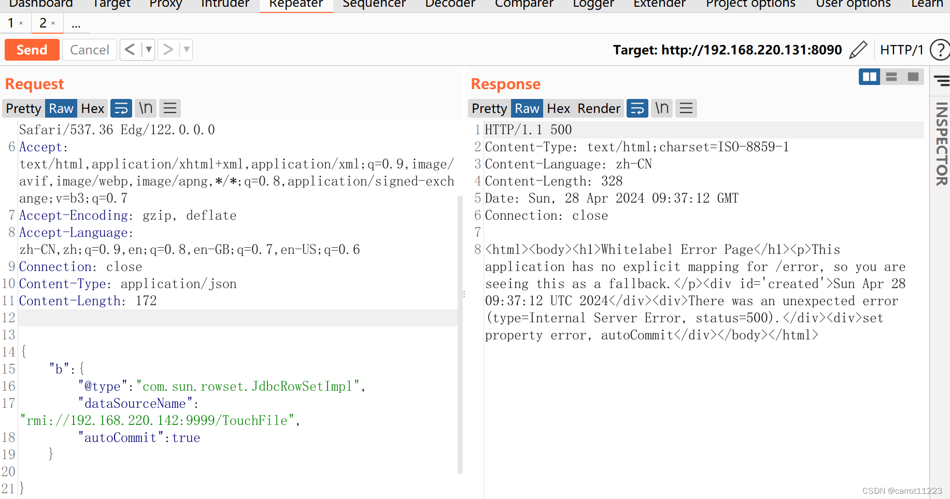Open Request message editor menu icon
Screen dimensions: 950x499
pos(170,108)
